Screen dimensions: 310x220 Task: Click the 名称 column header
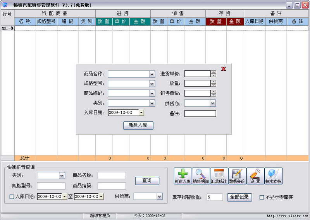point(25,22)
